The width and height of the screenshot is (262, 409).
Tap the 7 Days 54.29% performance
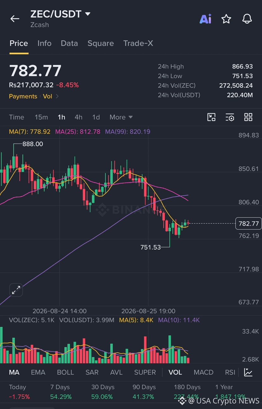coord(61,392)
